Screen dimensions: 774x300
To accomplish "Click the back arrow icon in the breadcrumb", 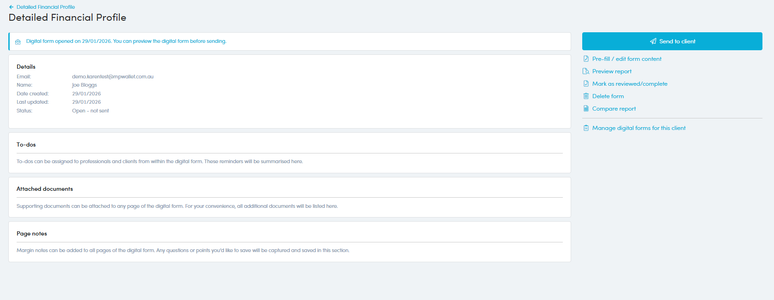I will (x=11, y=7).
